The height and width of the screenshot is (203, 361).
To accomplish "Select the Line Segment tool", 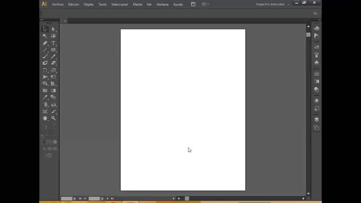I will tap(45, 50).
